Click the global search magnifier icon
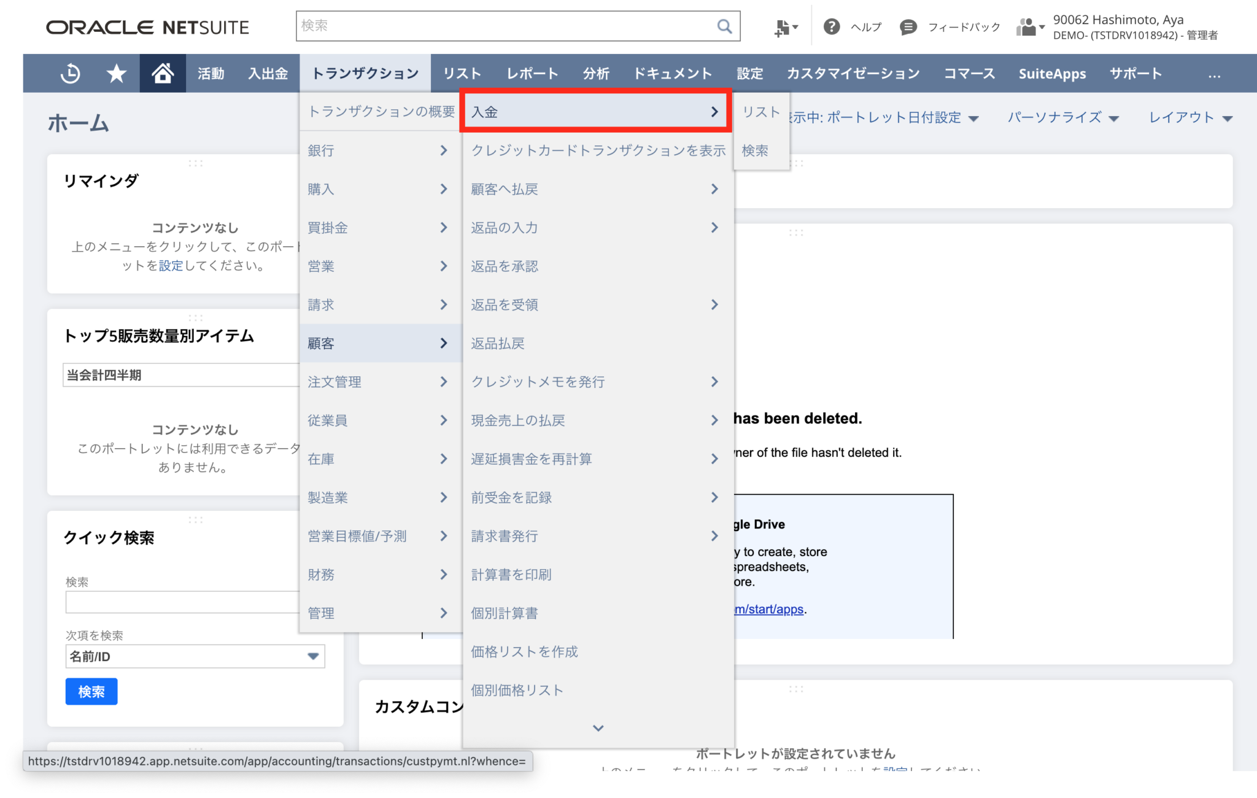 (723, 26)
